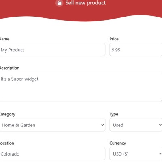Click the Category dropdown chevron arrow
The image size is (162, 162).
102,125
